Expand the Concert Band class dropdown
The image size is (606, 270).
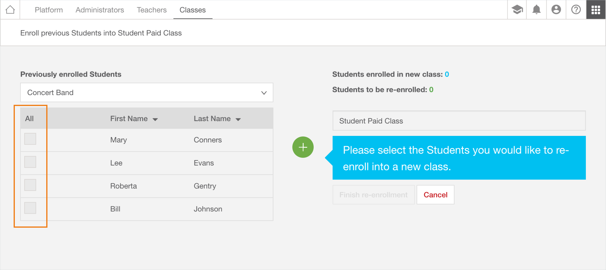(x=147, y=93)
